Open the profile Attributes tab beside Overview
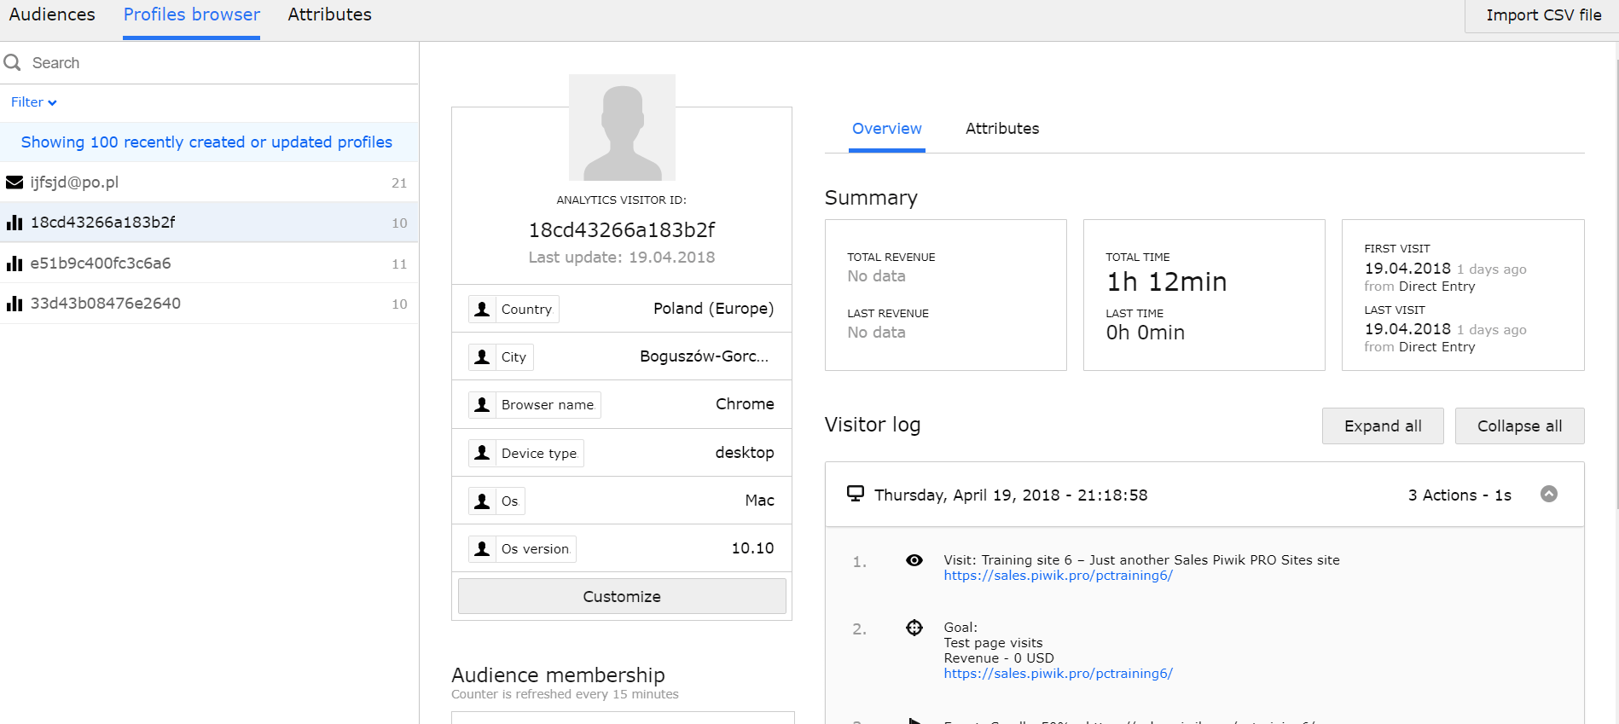This screenshot has width=1619, height=724. coord(1001,129)
